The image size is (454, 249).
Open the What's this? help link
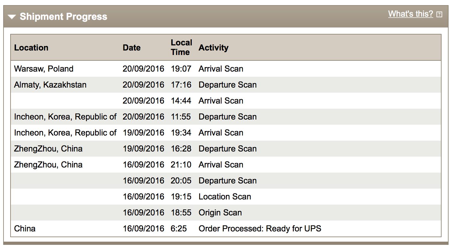coord(411,14)
